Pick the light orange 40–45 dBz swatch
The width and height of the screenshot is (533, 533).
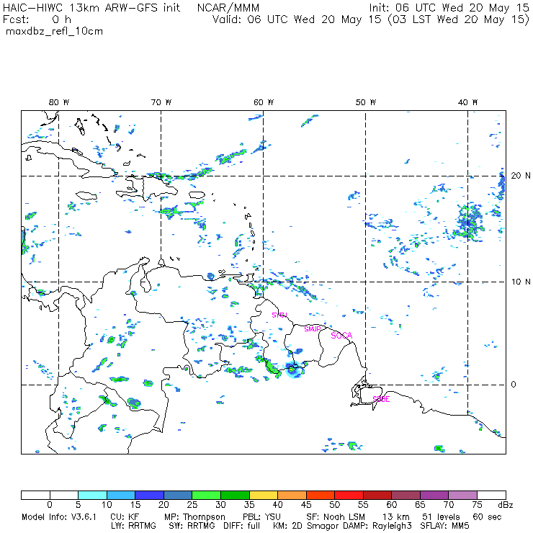(292, 495)
